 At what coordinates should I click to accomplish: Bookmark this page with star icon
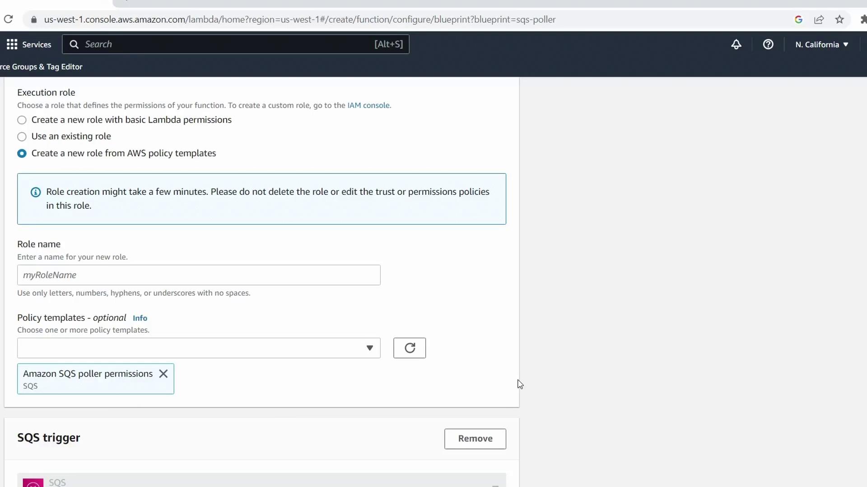[839, 19]
